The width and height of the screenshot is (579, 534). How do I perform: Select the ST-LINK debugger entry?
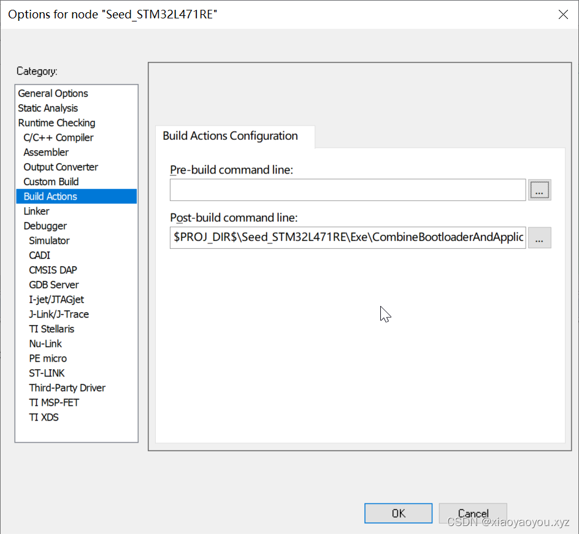point(47,373)
